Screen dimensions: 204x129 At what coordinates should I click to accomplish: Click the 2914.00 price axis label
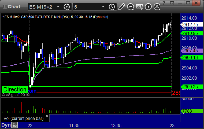tap(189, 18)
